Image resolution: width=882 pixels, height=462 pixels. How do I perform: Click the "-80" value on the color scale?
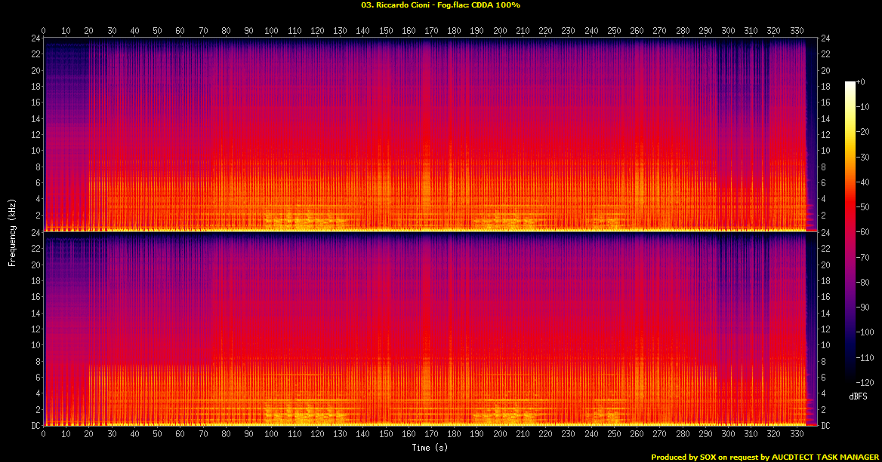click(863, 283)
